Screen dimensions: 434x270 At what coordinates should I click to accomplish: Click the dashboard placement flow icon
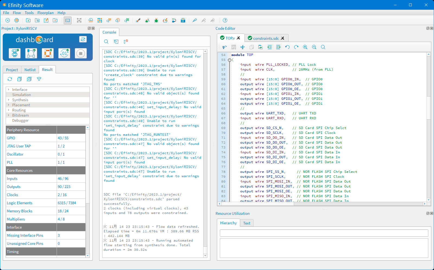[x=31, y=53]
